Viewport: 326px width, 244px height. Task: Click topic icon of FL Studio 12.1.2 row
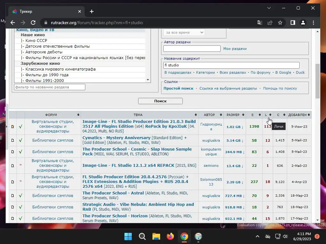point(12,166)
